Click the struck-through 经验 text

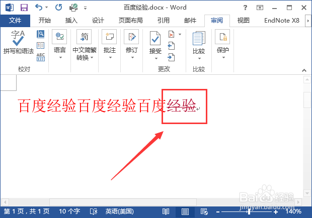point(181,105)
